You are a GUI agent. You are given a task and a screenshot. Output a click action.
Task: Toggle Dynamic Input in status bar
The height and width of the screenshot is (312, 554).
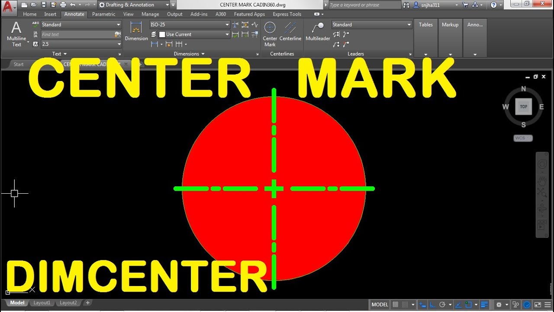pos(423,305)
